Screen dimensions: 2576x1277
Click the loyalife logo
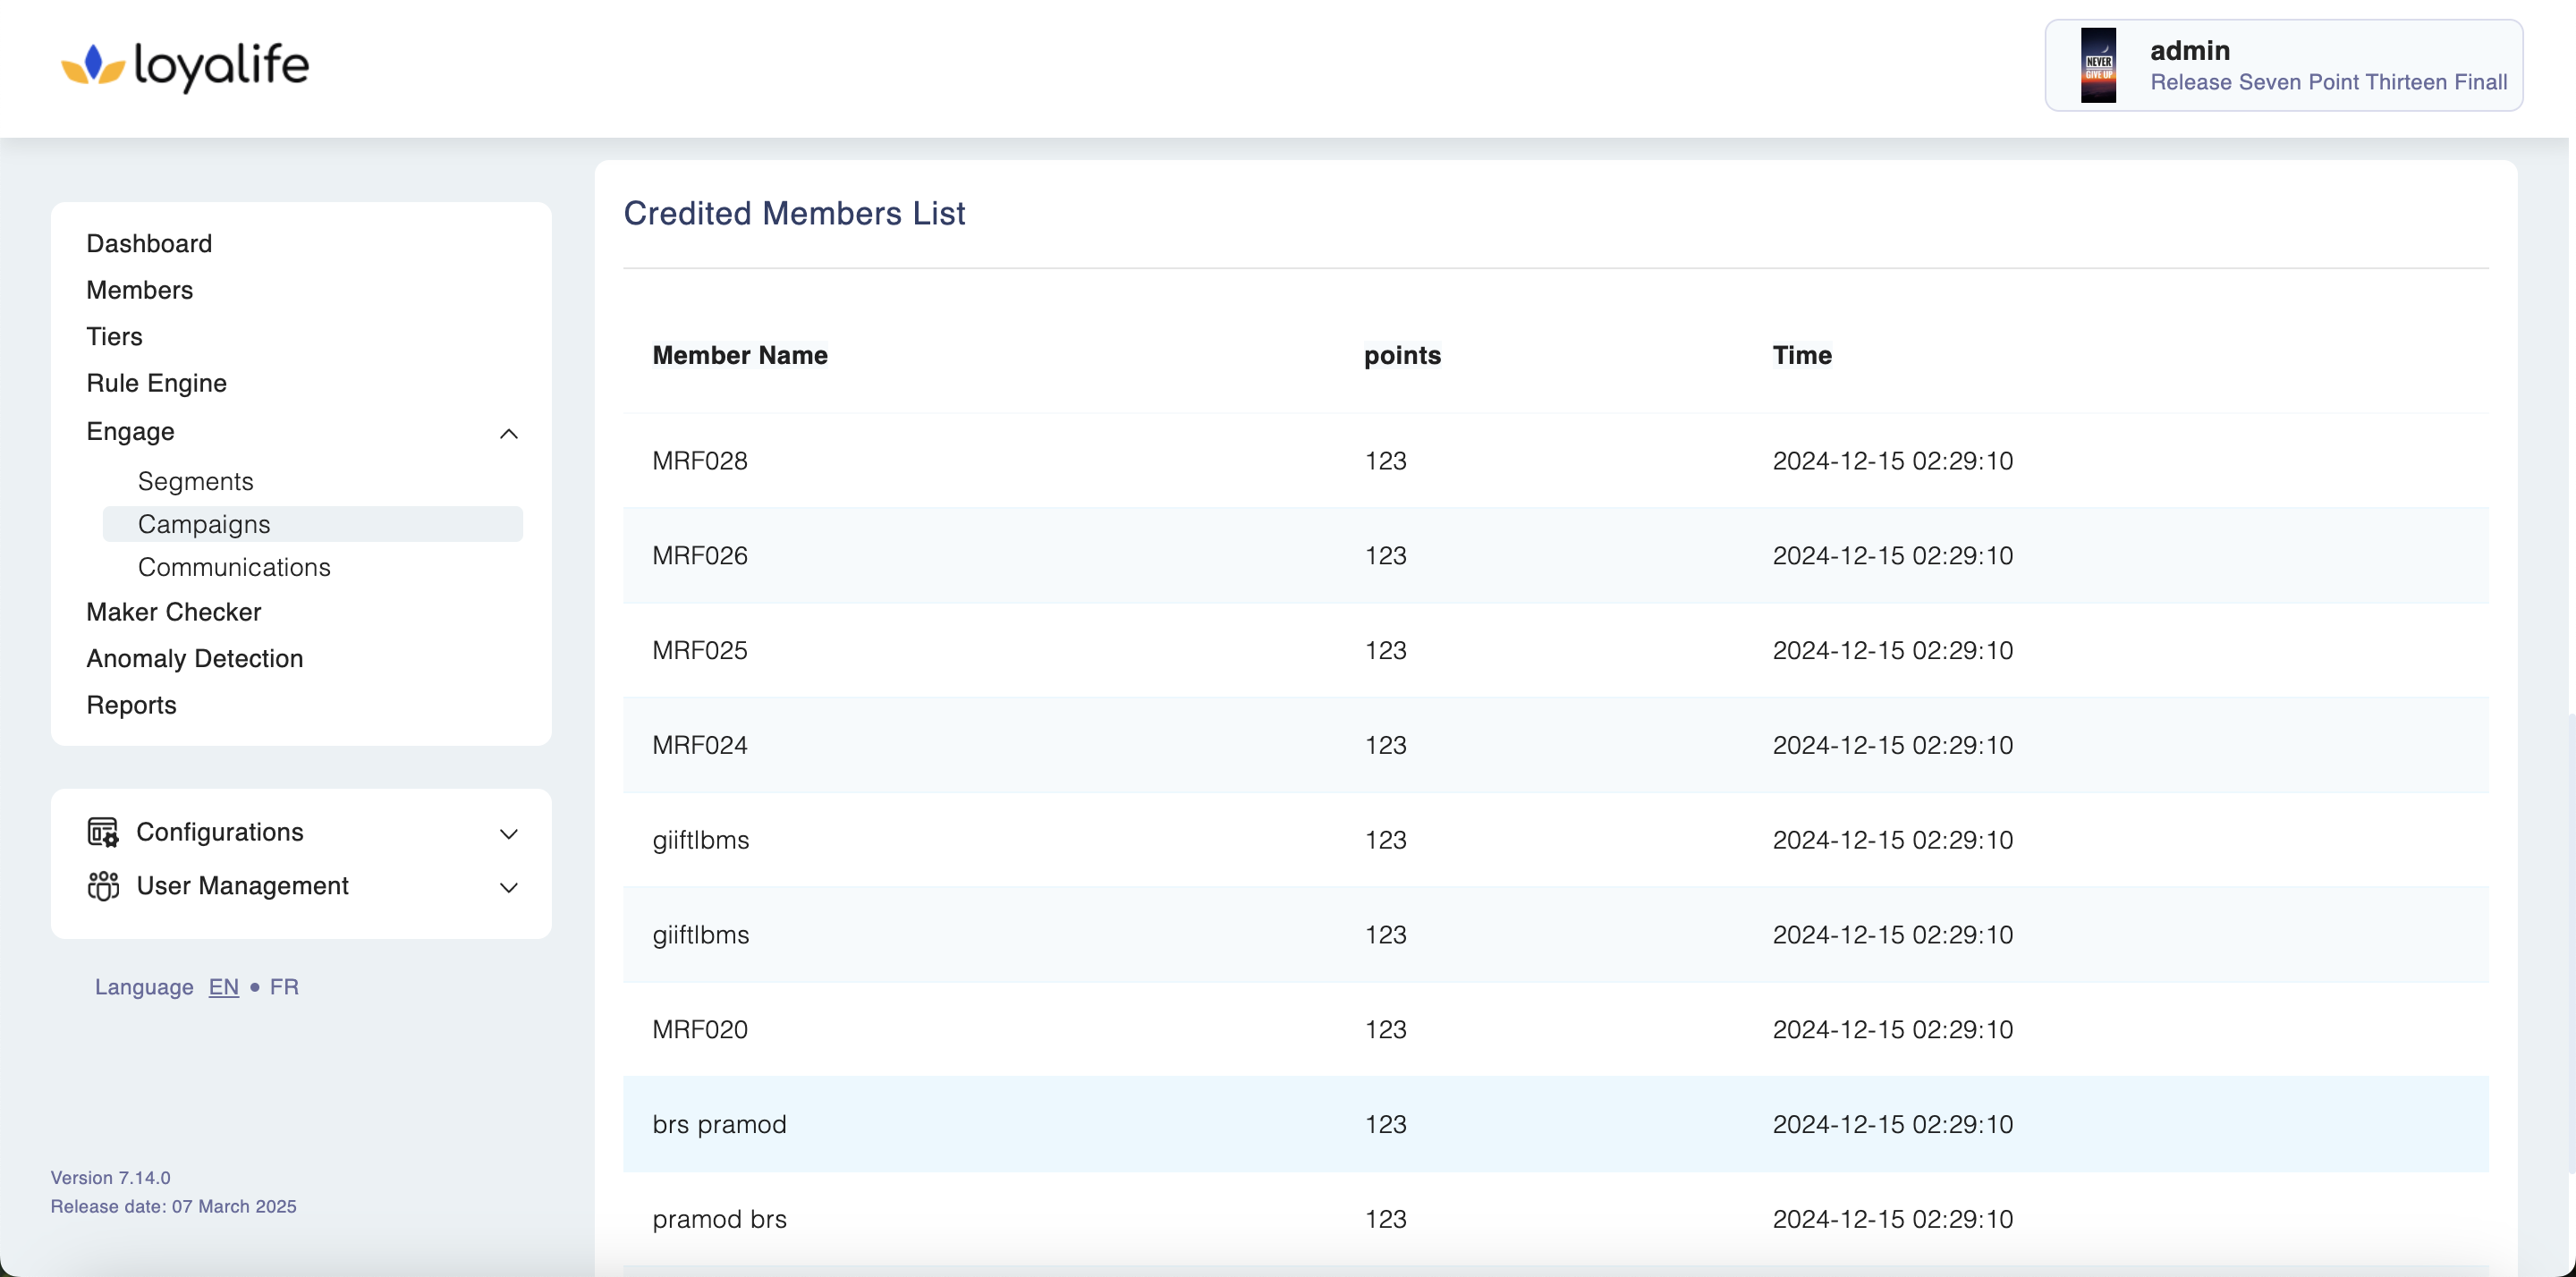tap(185, 66)
